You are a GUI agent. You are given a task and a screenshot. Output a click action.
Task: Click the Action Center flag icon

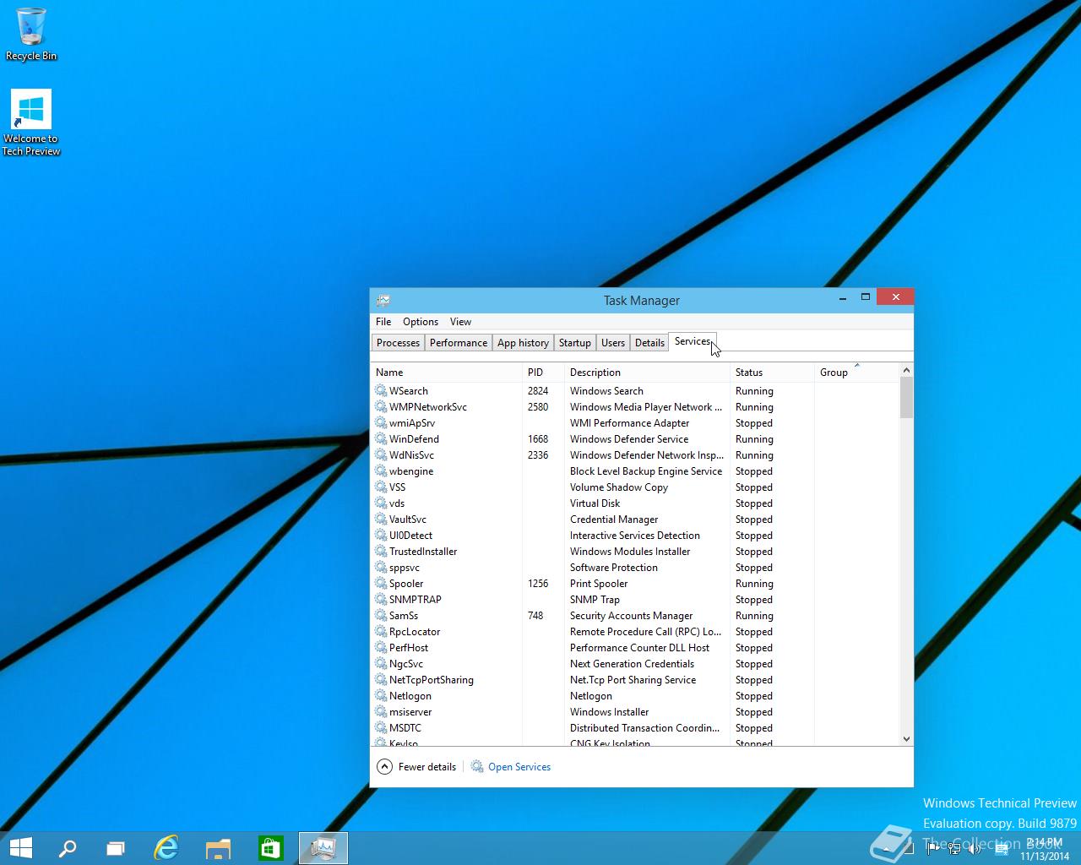click(x=934, y=848)
